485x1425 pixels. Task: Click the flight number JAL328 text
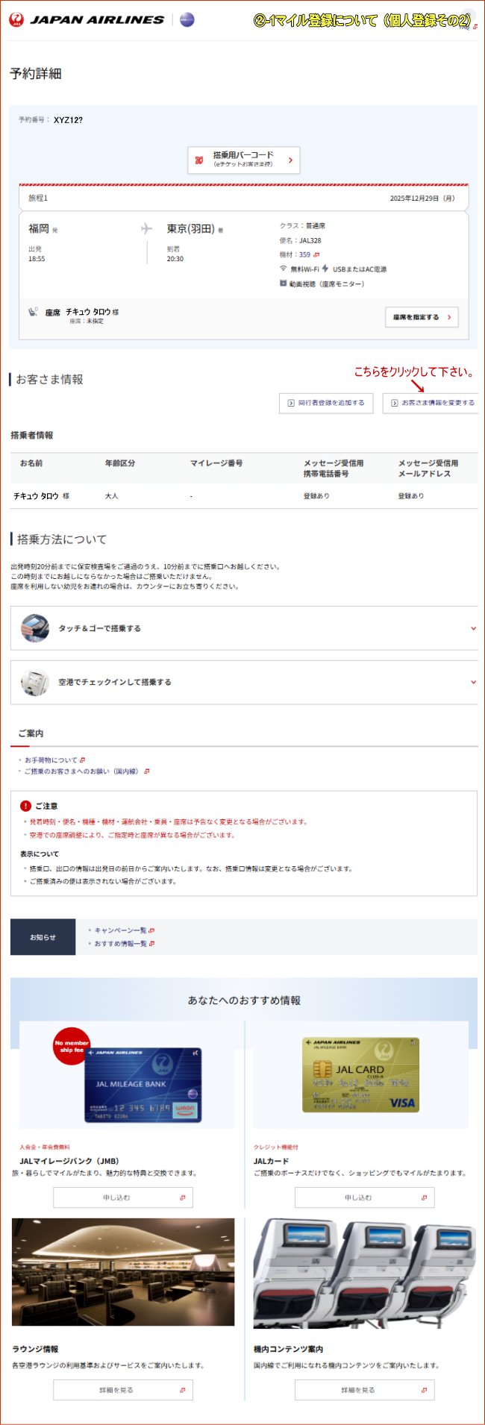click(310, 240)
